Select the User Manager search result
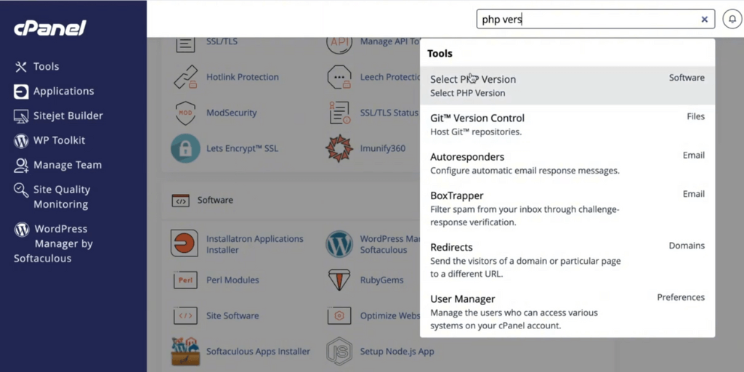The width and height of the screenshot is (744, 372). 567,312
